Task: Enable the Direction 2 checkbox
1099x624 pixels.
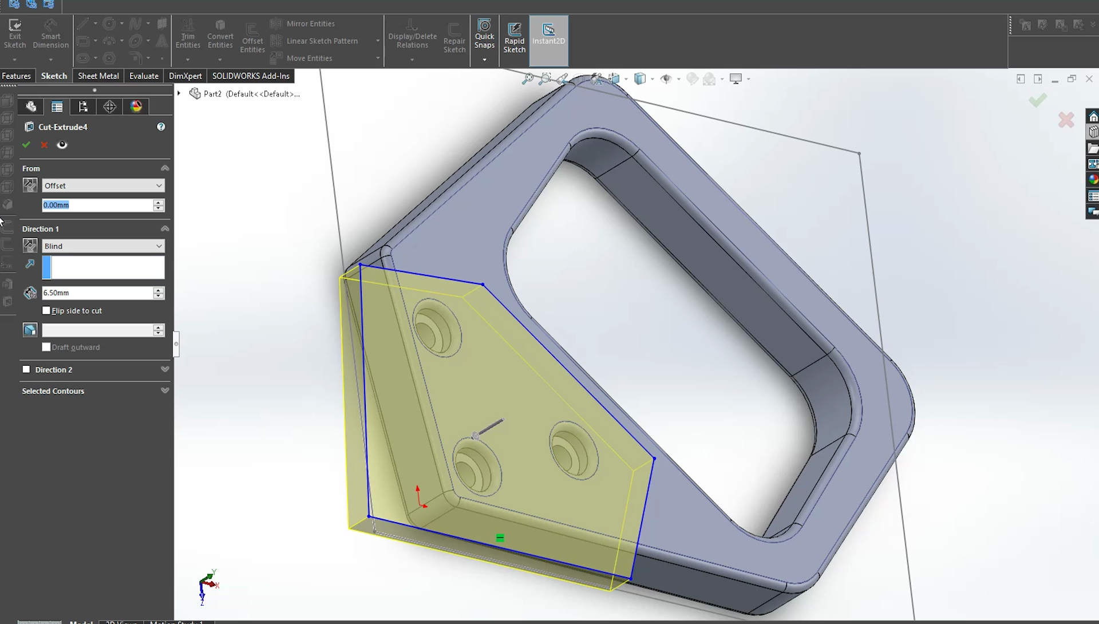Action: tap(26, 369)
